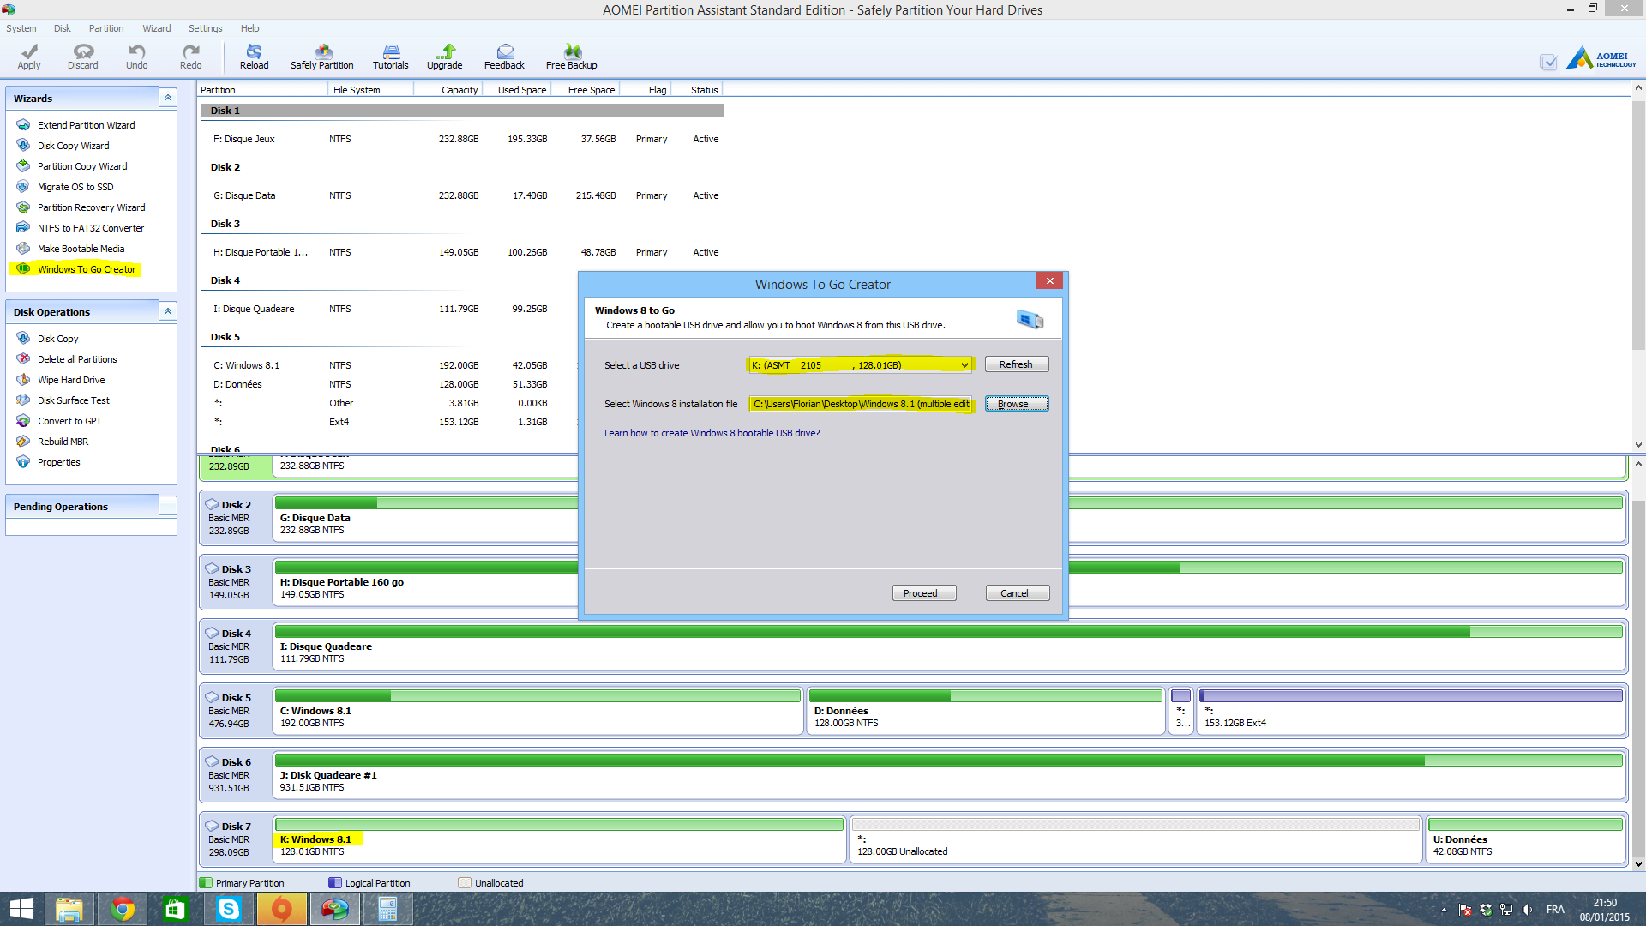Sort by the File System column header
This screenshot has height=926, width=1646.
point(370,90)
